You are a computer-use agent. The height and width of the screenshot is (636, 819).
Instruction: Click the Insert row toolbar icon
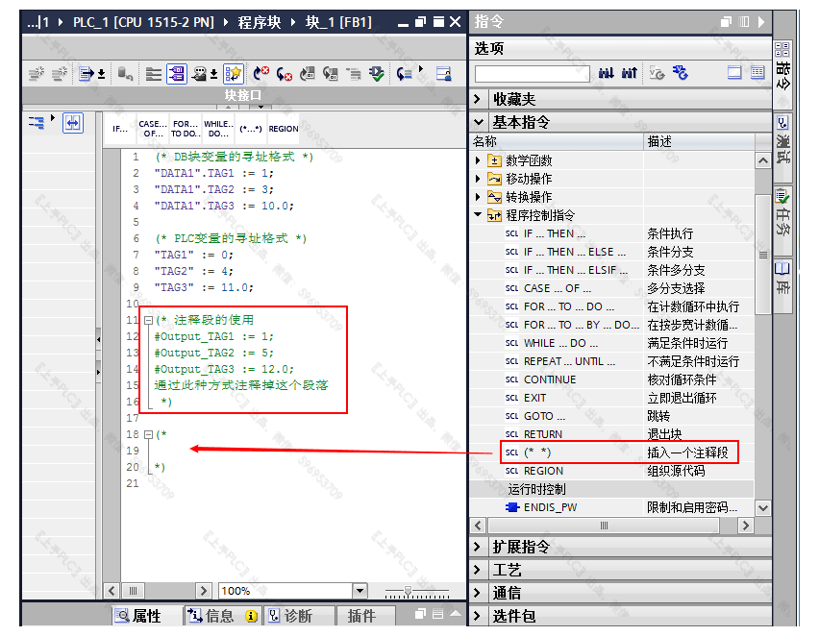click(x=36, y=74)
